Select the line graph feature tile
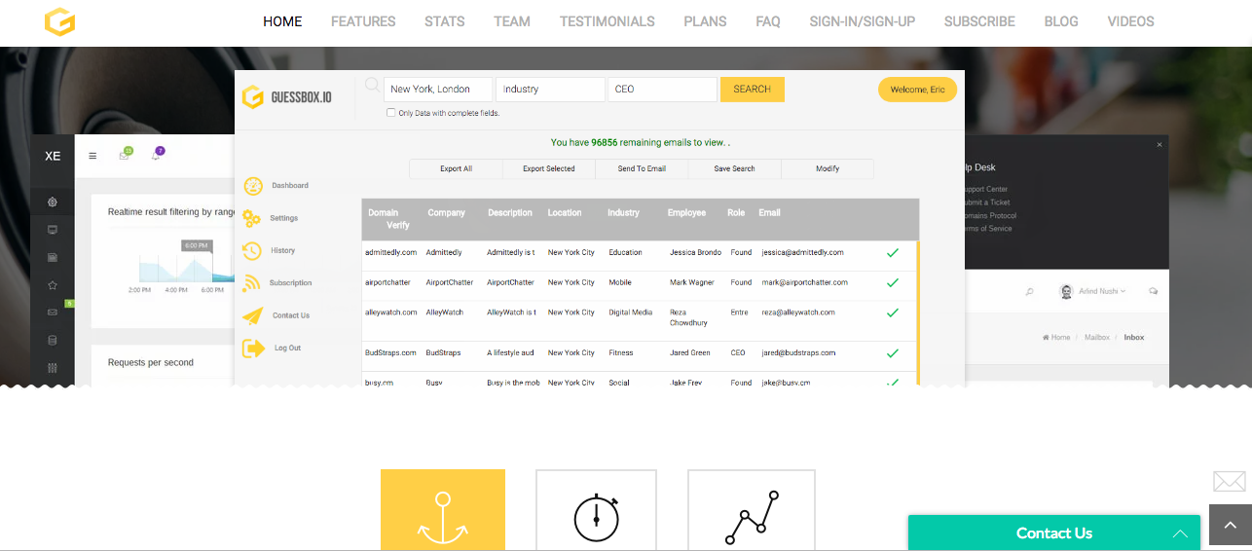 tap(752, 509)
